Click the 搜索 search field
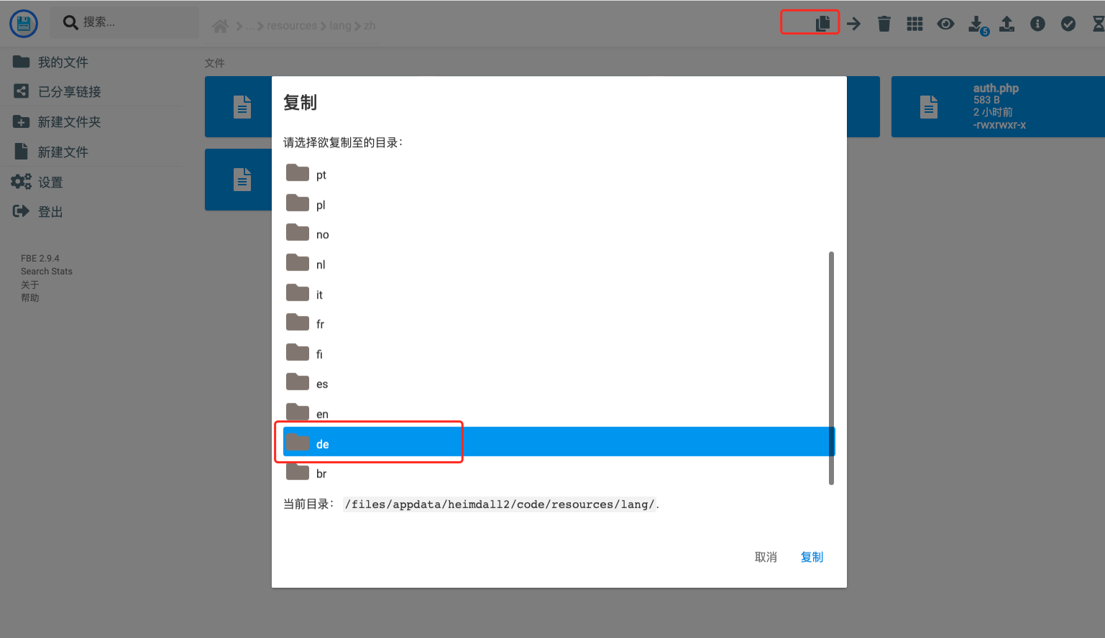Viewport: 1105px width, 638px height. 122,22
